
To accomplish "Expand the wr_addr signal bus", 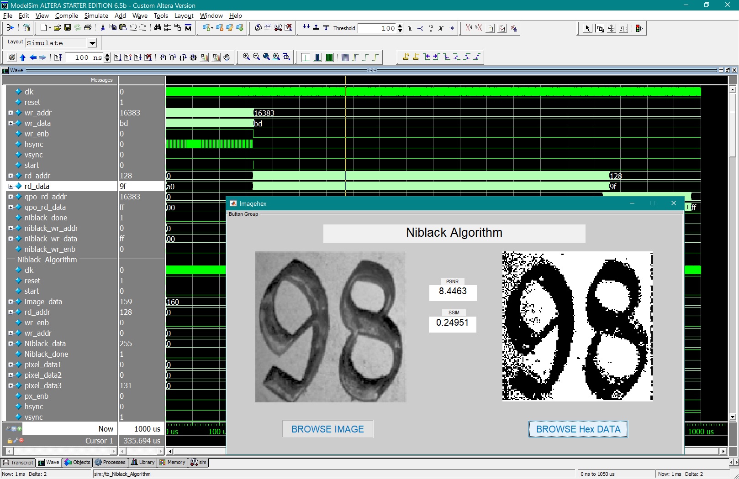I will pyautogui.click(x=11, y=113).
